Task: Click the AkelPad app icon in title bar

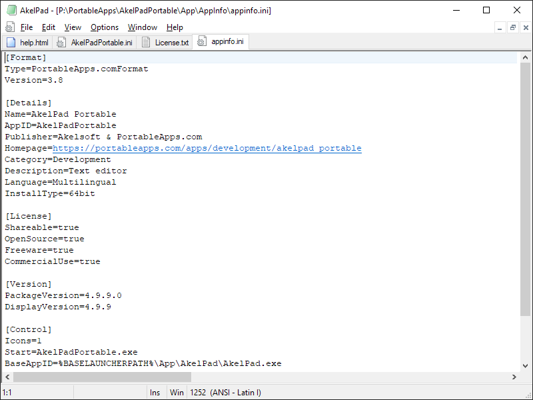Action: [11, 10]
